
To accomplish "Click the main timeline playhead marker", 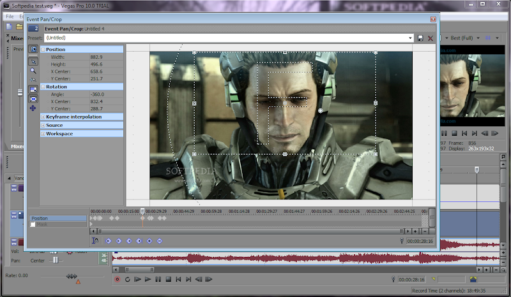I will coord(477,170).
